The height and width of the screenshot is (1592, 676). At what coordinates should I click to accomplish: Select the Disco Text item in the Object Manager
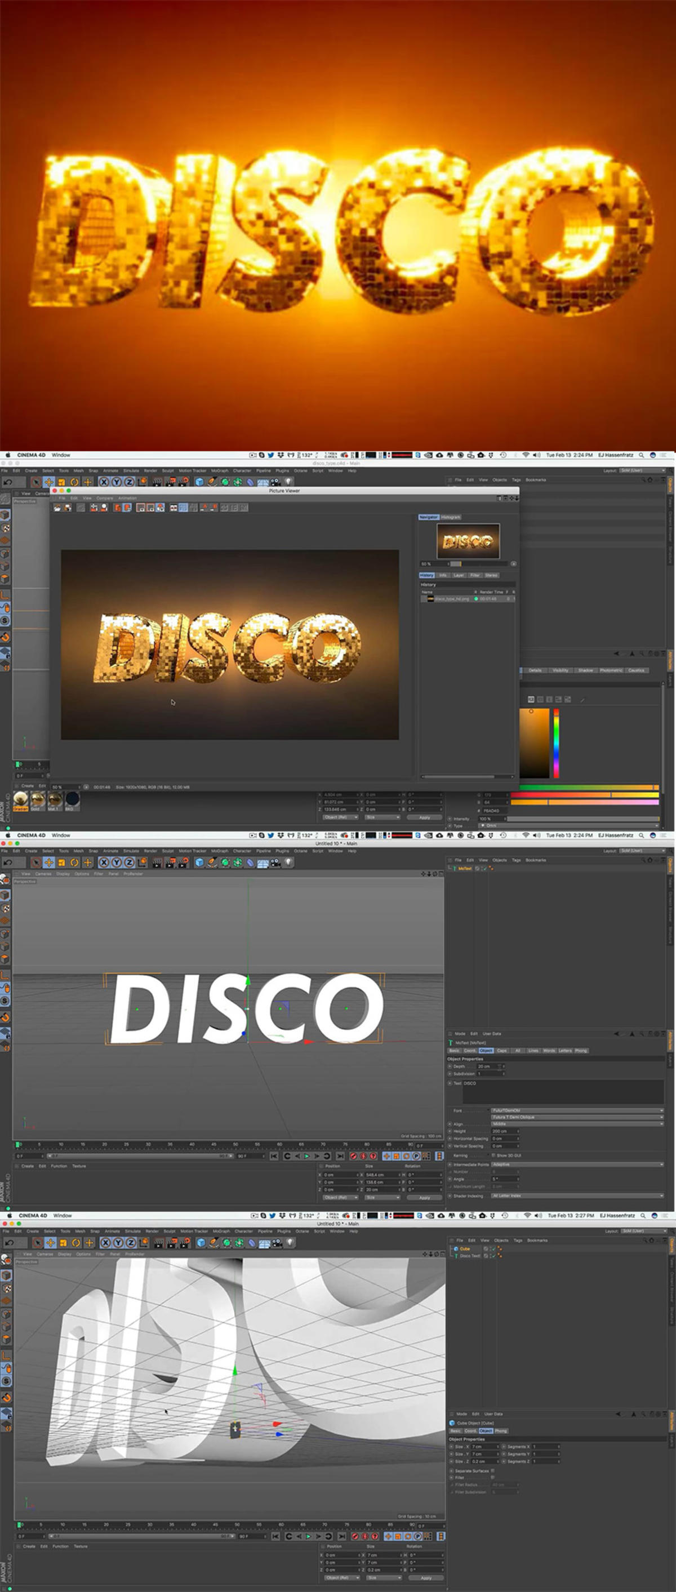coord(470,1255)
